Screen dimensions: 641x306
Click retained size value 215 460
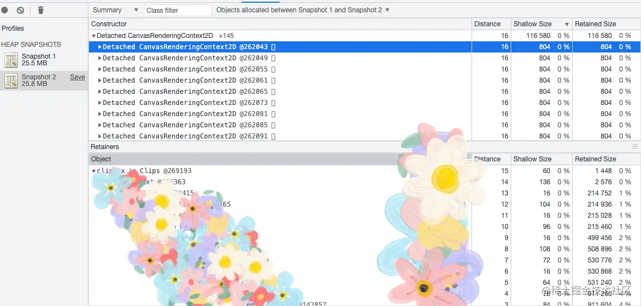point(599,227)
